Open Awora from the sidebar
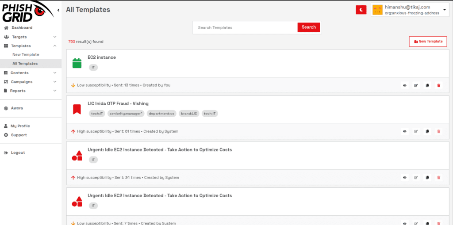This screenshot has width=453, height=225. tap(17, 108)
